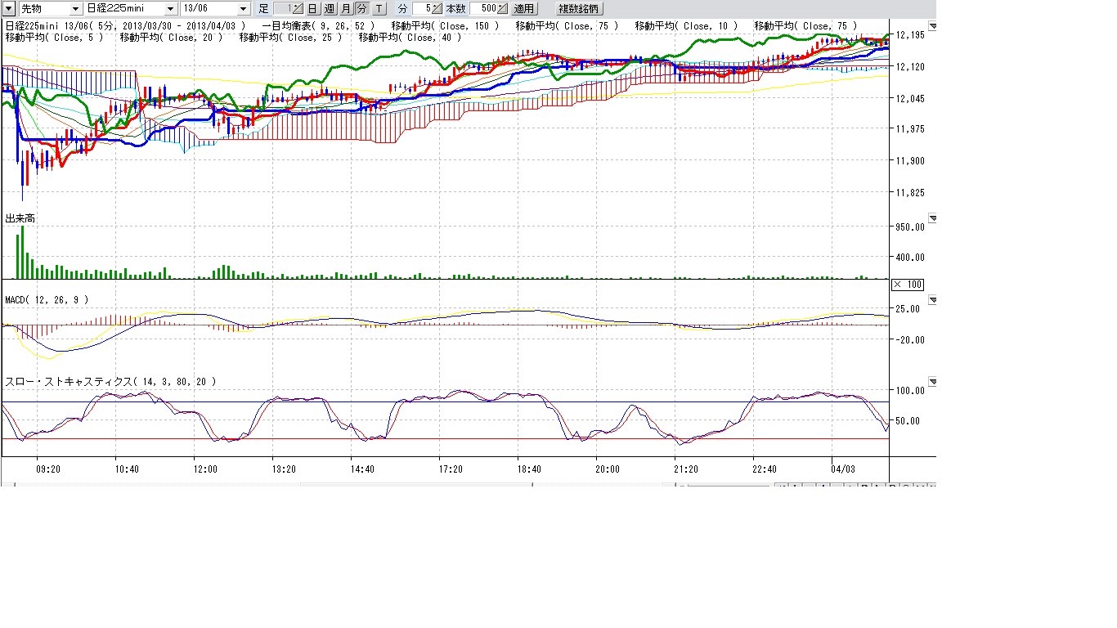Image resolution: width=1117 pixels, height=628 pixels.
Task: Click the spinner beside the 足 field
Action: point(297,8)
